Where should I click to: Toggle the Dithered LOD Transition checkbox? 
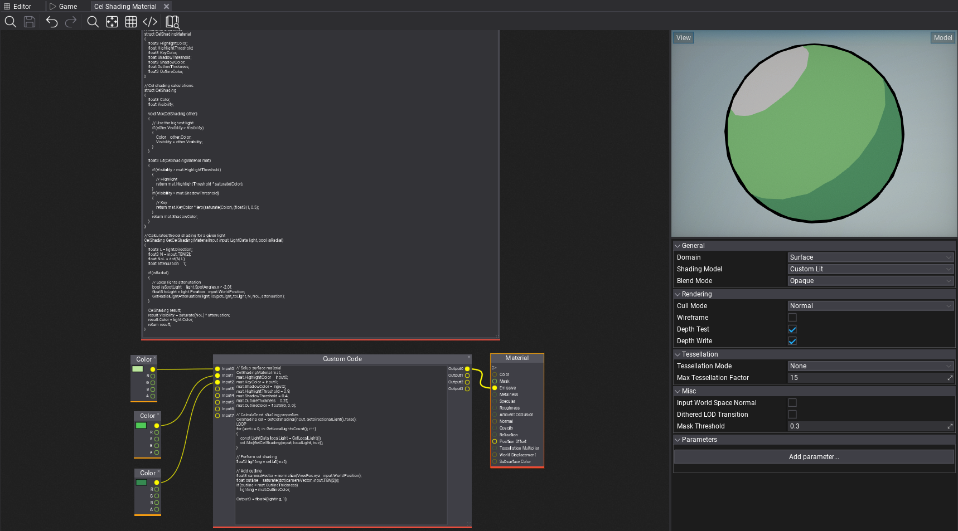coord(792,415)
